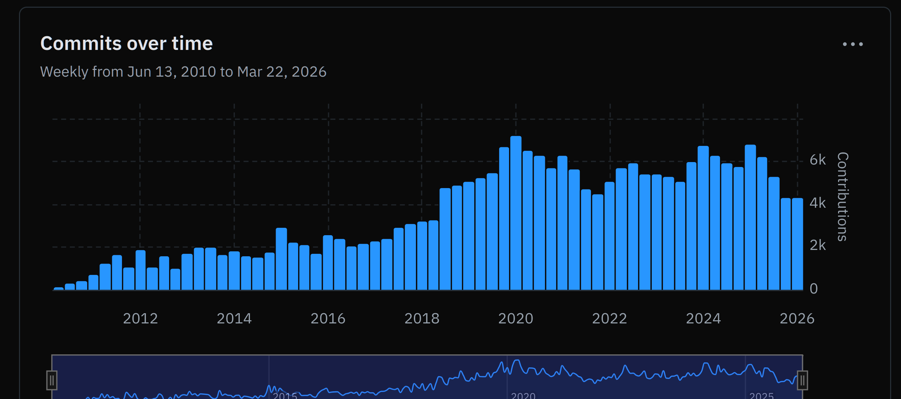Click the weekly date range subtitle
Image resolution: width=901 pixels, height=399 pixels.
tap(183, 72)
